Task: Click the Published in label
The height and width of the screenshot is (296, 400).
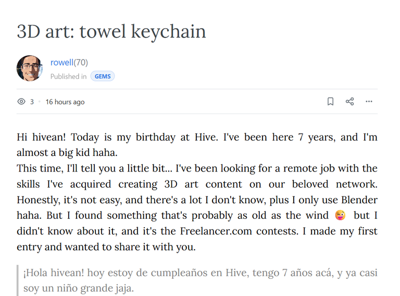Action: (68, 76)
